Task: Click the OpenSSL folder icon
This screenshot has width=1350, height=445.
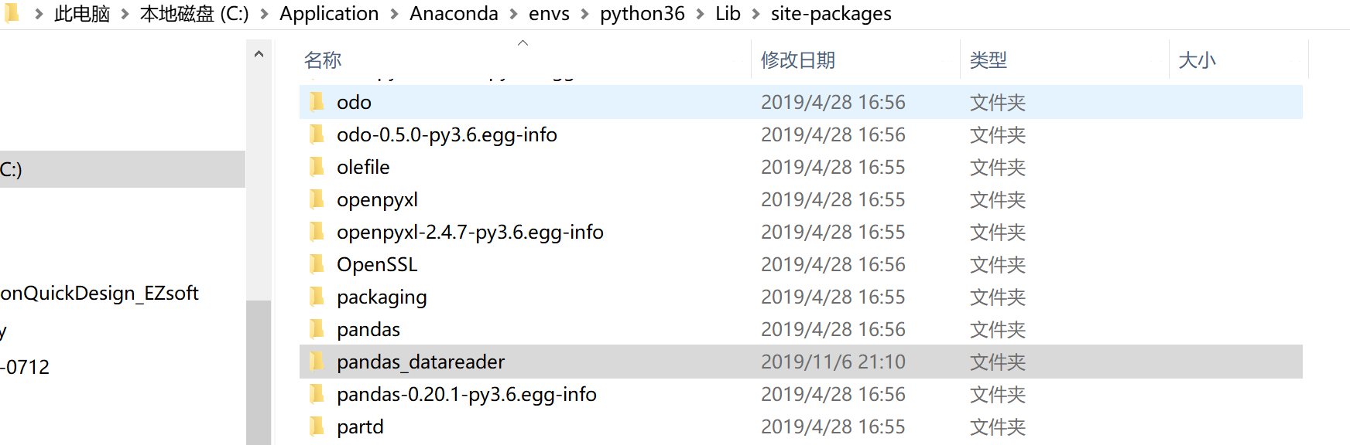Action: click(x=317, y=263)
